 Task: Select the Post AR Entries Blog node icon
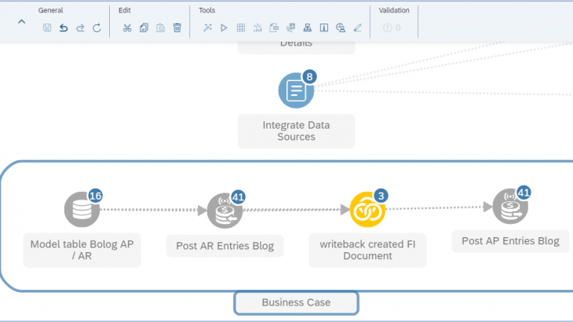pyautogui.click(x=224, y=211)
